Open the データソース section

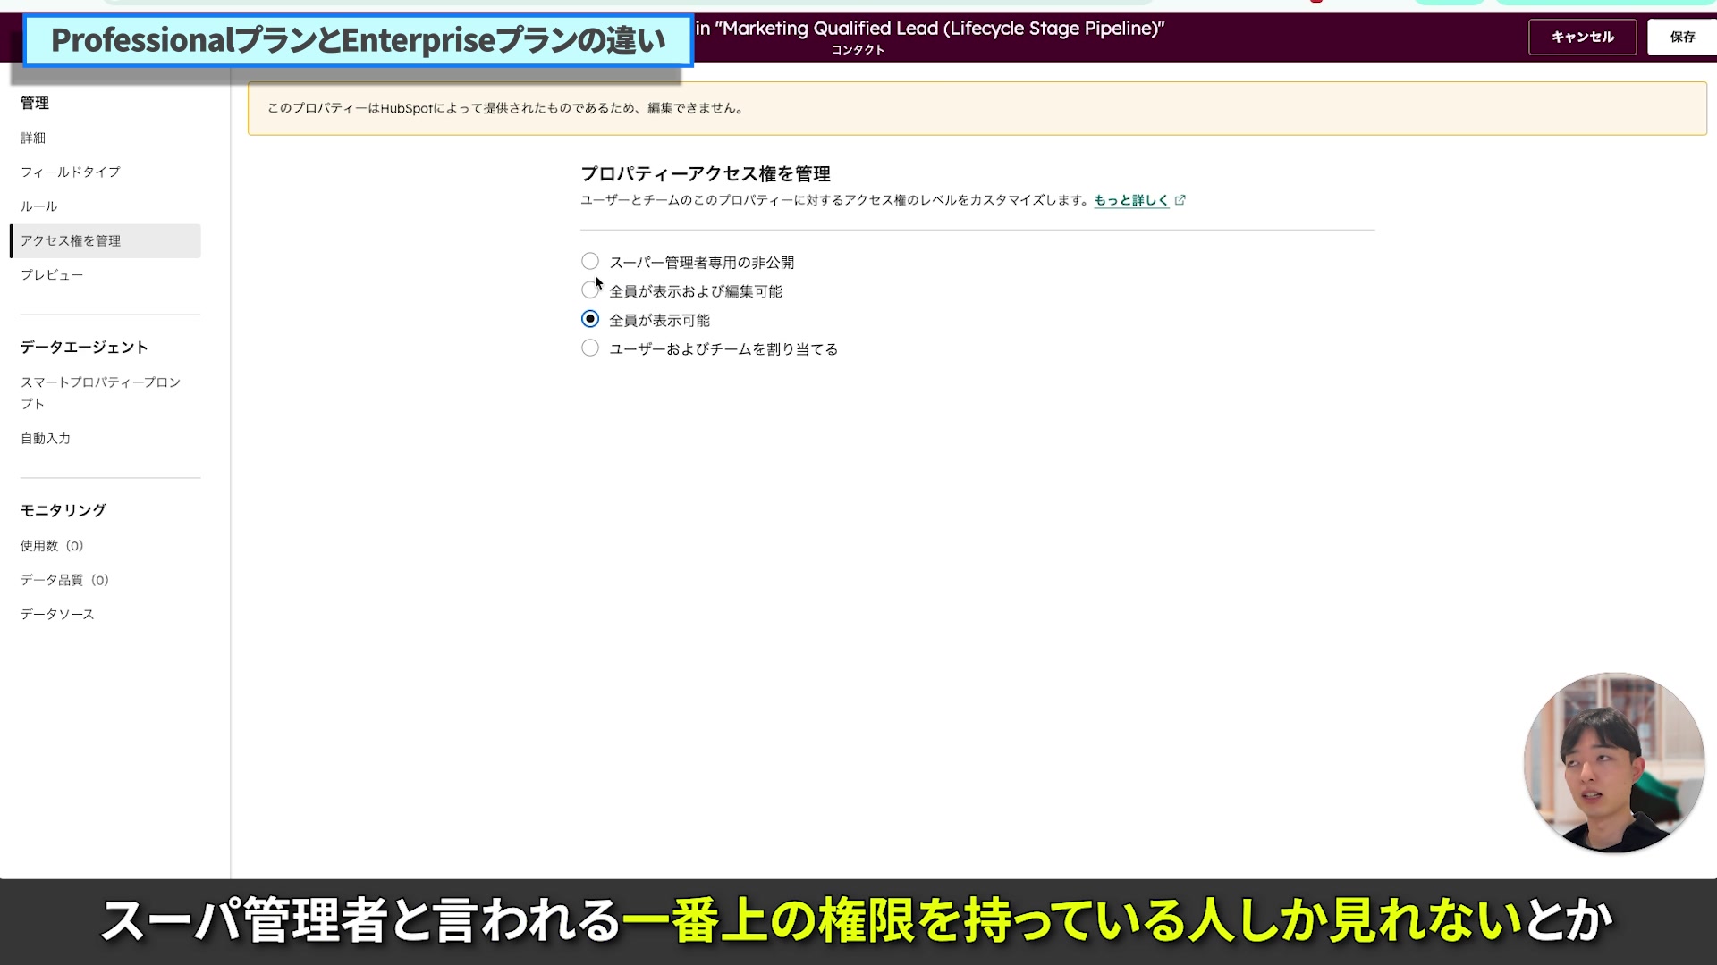(x=56, y=614)
